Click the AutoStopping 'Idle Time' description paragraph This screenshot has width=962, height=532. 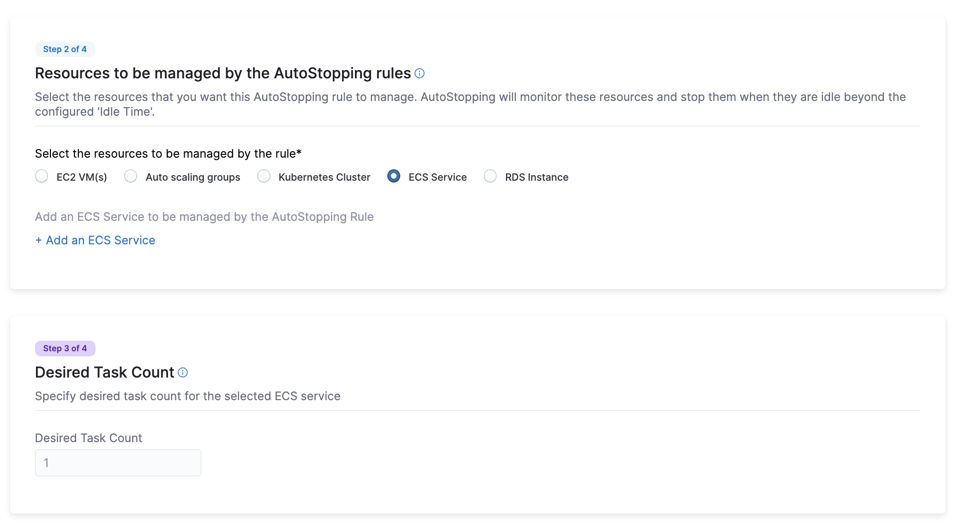coord(470,104)
